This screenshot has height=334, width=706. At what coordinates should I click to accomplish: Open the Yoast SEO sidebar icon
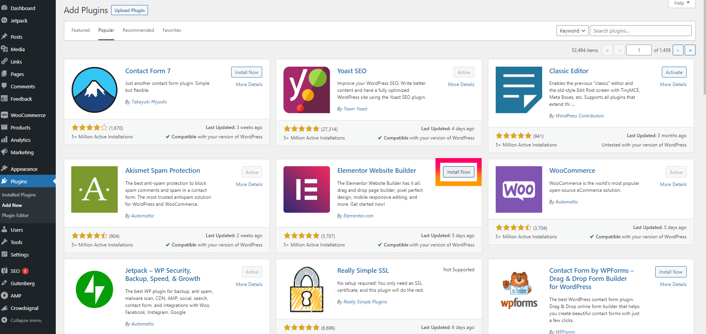point(4,270)
